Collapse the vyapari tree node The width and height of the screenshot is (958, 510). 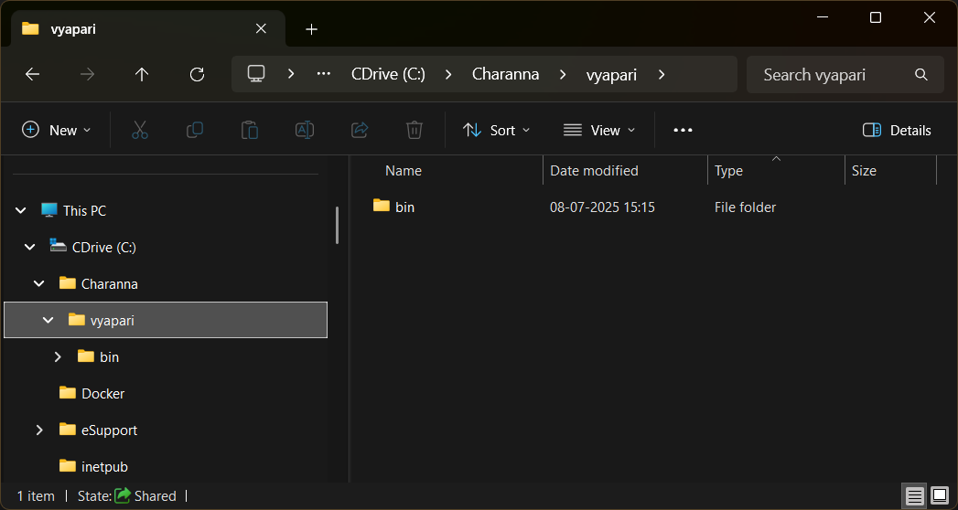(x=48, y=320)
